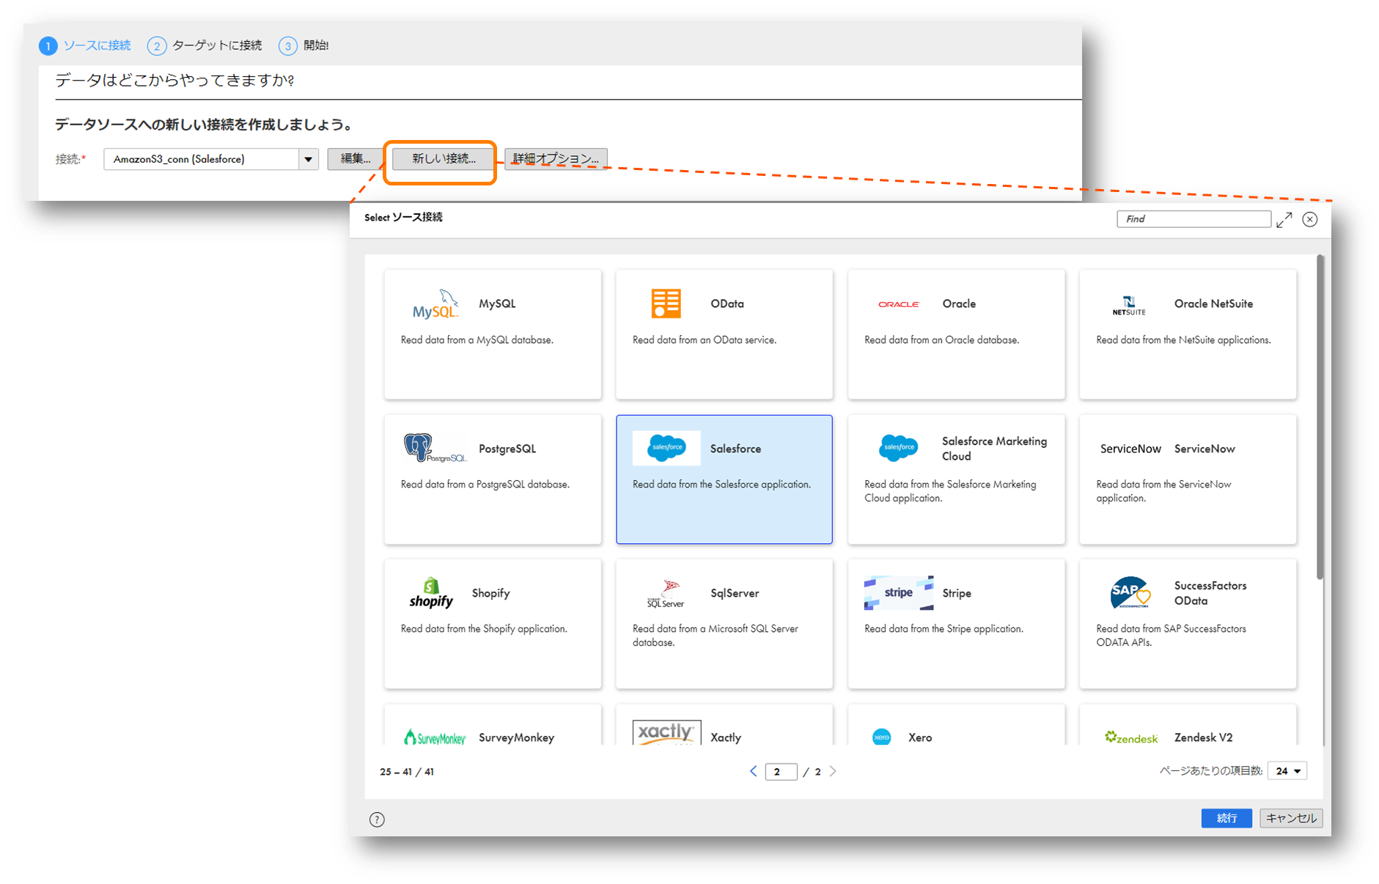Click the Find search field
This screenshot has height=884, width=1379.
(x=1194, y=219)
